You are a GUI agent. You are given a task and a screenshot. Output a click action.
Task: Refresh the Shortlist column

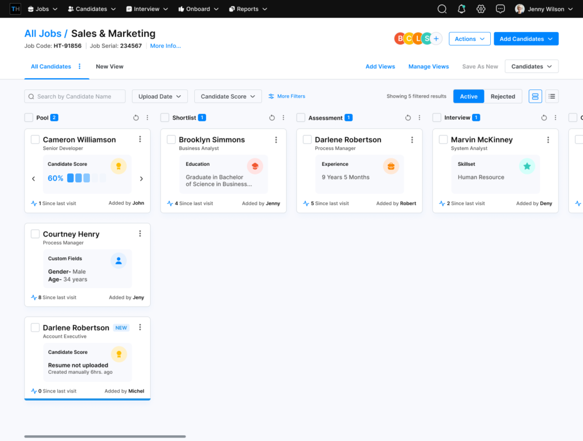[x=272, y=117]
